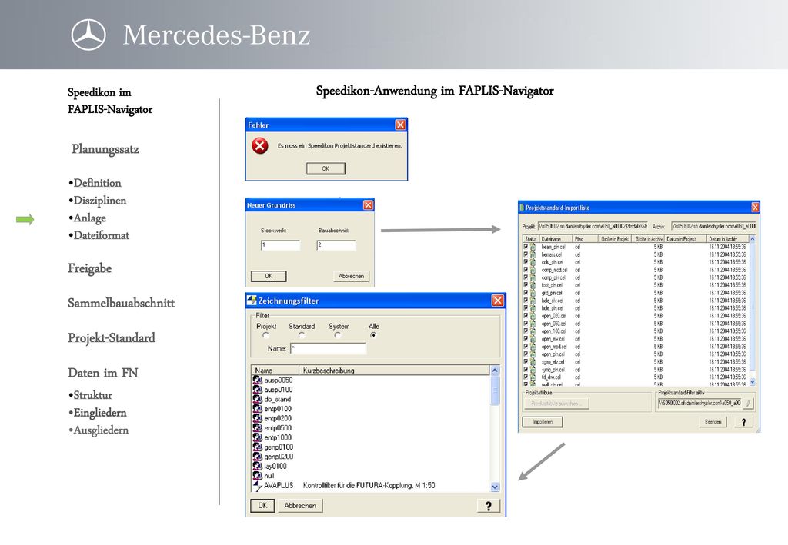Click OK in Neuer Grundriss dialog
Screen dimensions: 788x545
[x=269, y=276]
